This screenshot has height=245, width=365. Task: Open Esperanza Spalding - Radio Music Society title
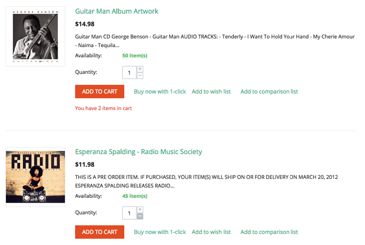(x=139, y=152)
